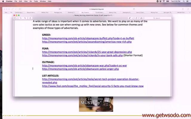The image size is (191, 119).
Task: Click the (Shorter Format) text
Action: click(133, 55)
